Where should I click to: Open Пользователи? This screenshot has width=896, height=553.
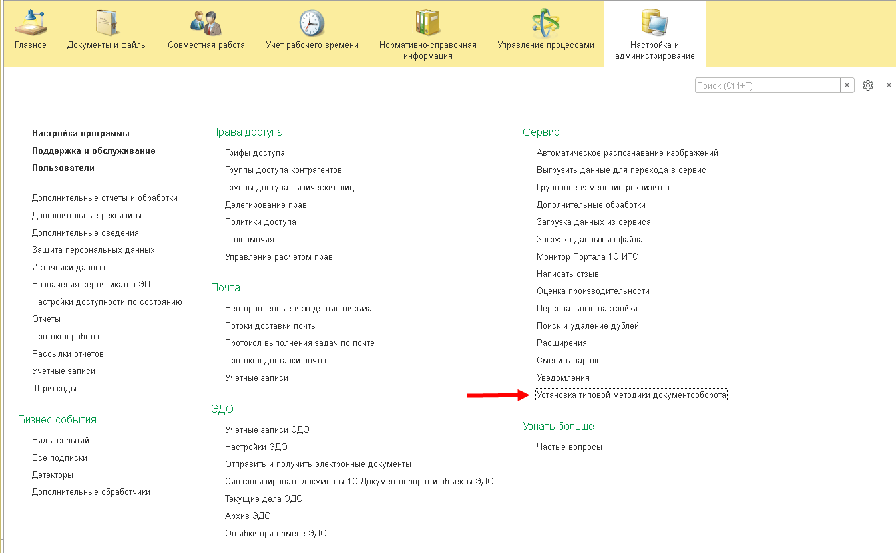63,168
